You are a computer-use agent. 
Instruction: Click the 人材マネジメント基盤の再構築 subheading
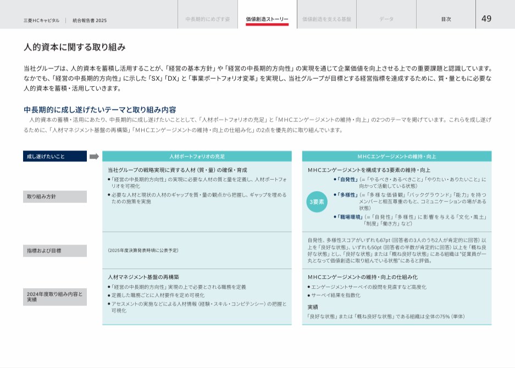143,277
